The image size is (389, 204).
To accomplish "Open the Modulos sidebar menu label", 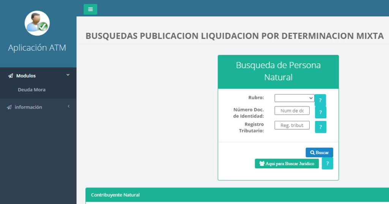I will point(26,76).
